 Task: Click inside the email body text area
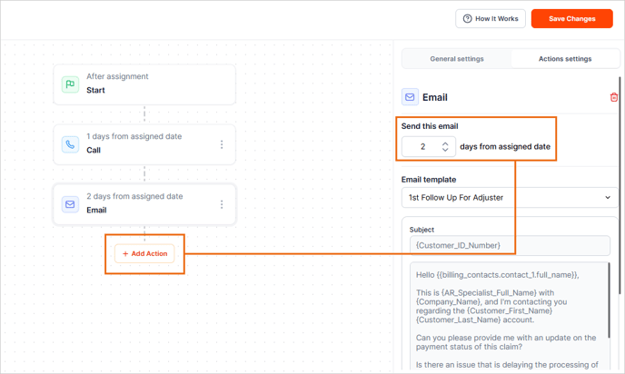point(504,313)
